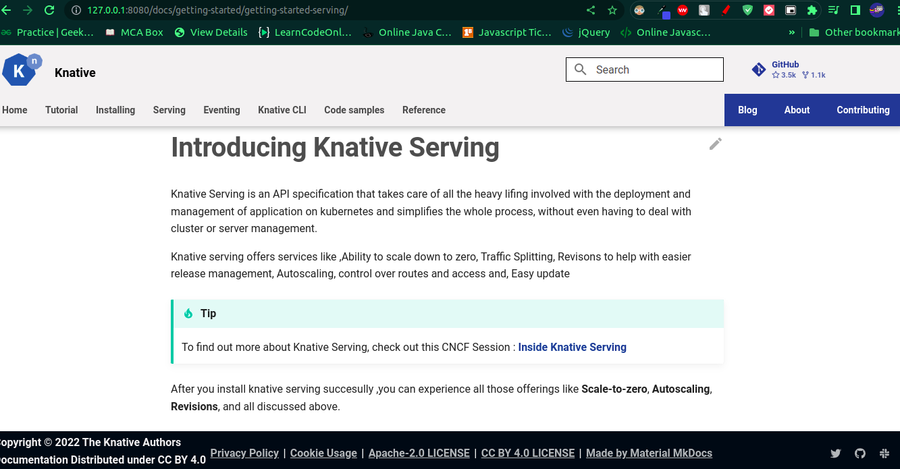Open the View Details bookmark
Screen dimensions: 900x469
pyautogui.click(x=211, y=32)
